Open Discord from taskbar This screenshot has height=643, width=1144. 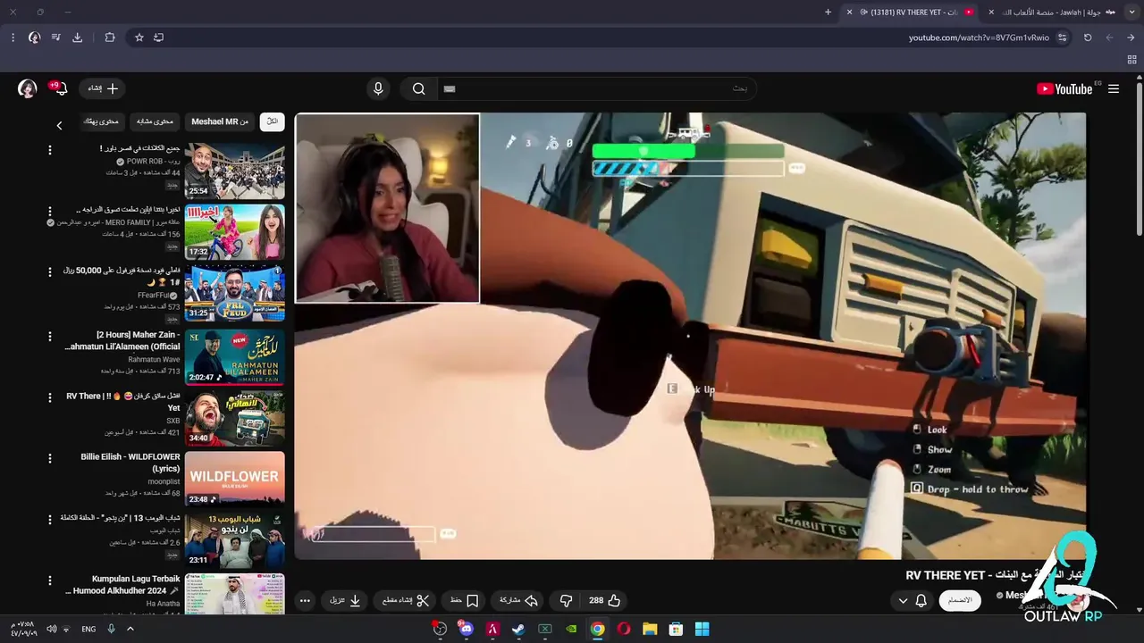pyautogui.click(x=466, y=629)
